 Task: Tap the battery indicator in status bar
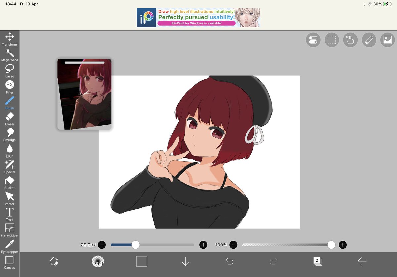pyautogui.click(x=388, y=4)
